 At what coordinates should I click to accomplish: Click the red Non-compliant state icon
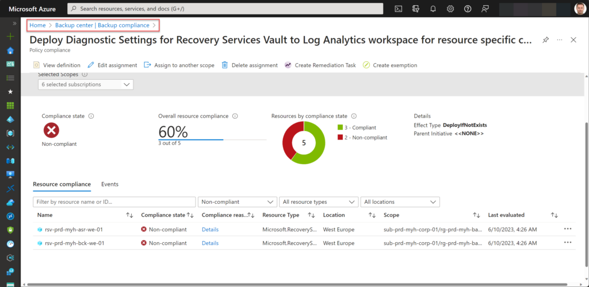tap(51, 130)
